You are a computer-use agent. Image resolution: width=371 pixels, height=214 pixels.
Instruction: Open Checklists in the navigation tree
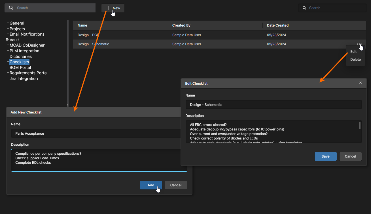(x=19, y=62)
